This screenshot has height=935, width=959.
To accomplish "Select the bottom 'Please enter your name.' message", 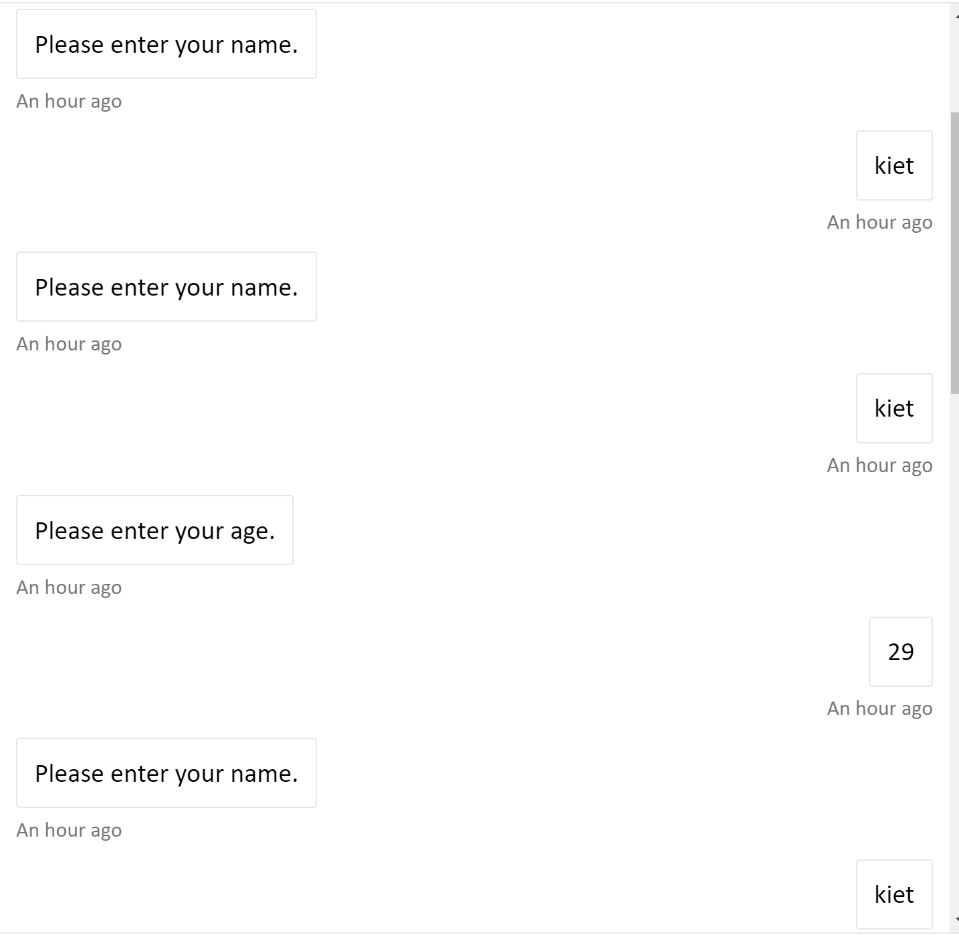I will [x=166, y=773].
